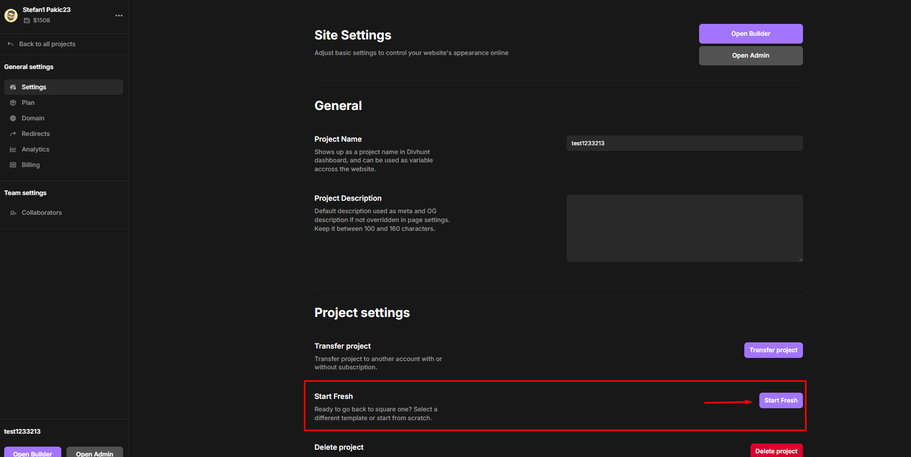Click the Transfer project button

point(773,350)
